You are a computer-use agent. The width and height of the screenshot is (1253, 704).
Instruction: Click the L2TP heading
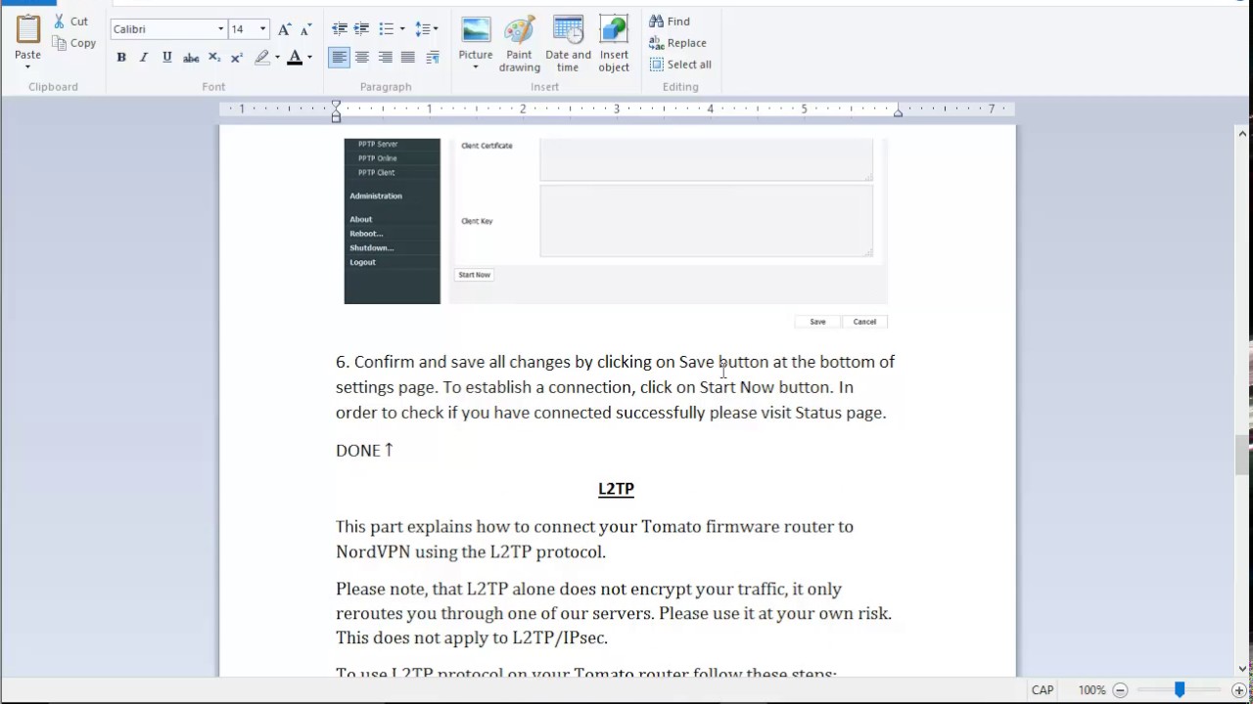coord(616,489)
